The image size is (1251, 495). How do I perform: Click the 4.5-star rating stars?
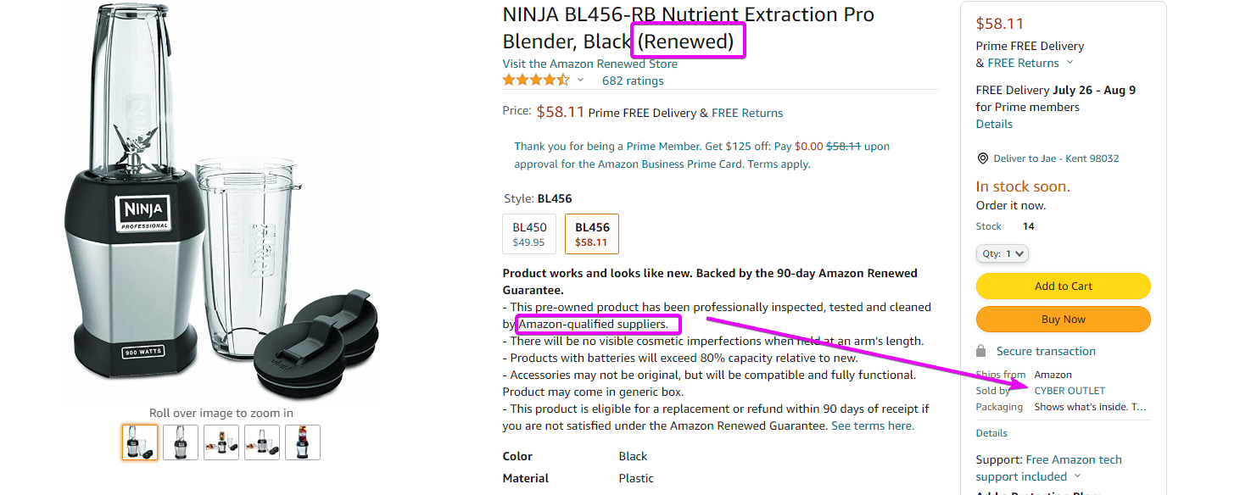coord(534,79)
